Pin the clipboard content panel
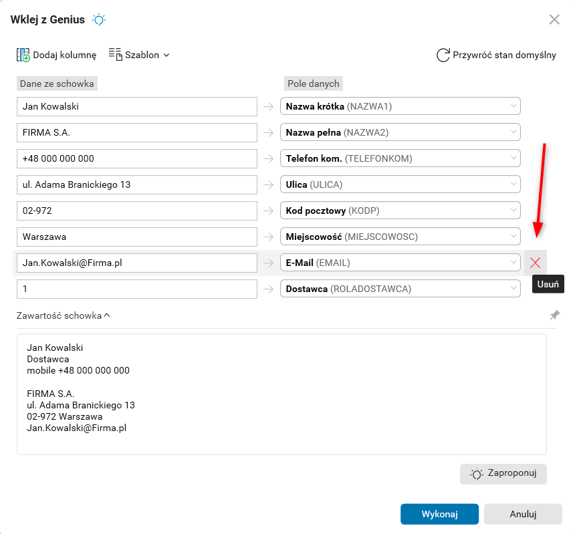 point(554,315)
